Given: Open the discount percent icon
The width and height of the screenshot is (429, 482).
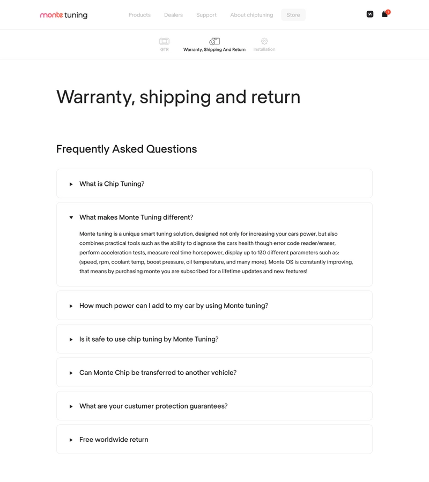Looking at the screenshot, I should pos(369,14).
